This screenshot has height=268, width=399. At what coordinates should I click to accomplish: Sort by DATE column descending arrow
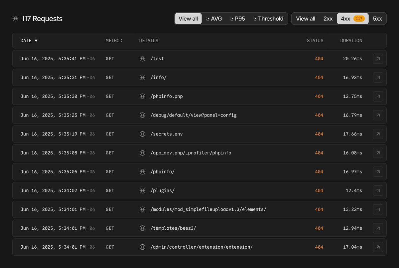click(36, 41)
